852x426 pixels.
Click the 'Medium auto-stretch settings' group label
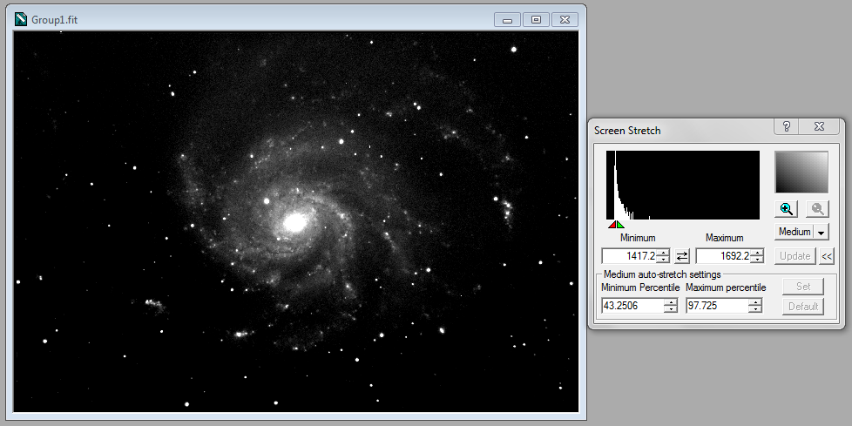(x=662, y=274)
